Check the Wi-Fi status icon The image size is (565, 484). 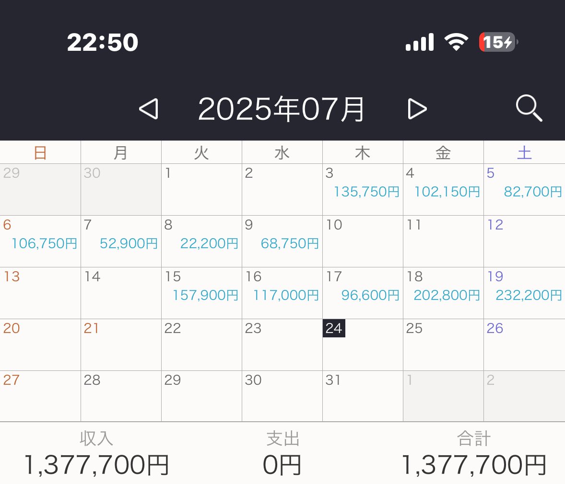456,42
